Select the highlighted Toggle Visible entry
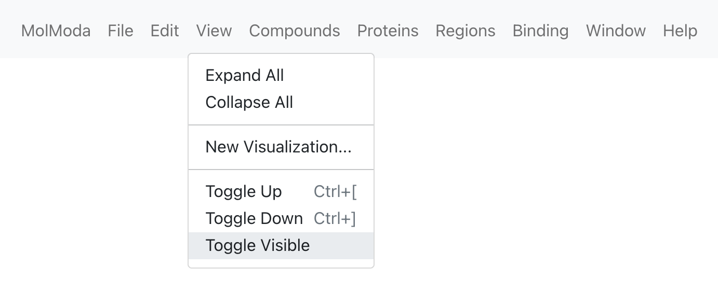This screenshot has width=718, height=281. point(281,246)
